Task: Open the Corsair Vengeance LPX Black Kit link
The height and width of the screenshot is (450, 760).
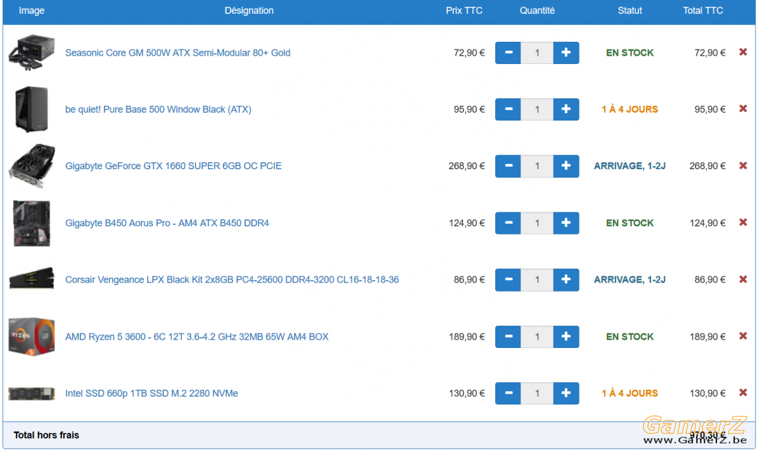Action: [x=232, y=280]
